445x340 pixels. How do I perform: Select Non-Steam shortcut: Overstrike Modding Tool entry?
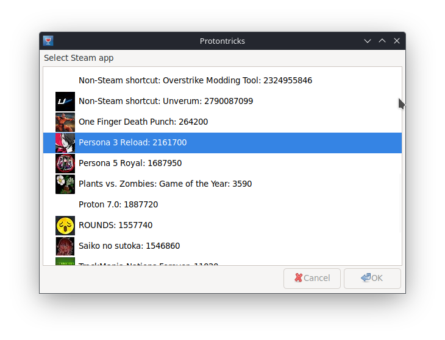222,81
